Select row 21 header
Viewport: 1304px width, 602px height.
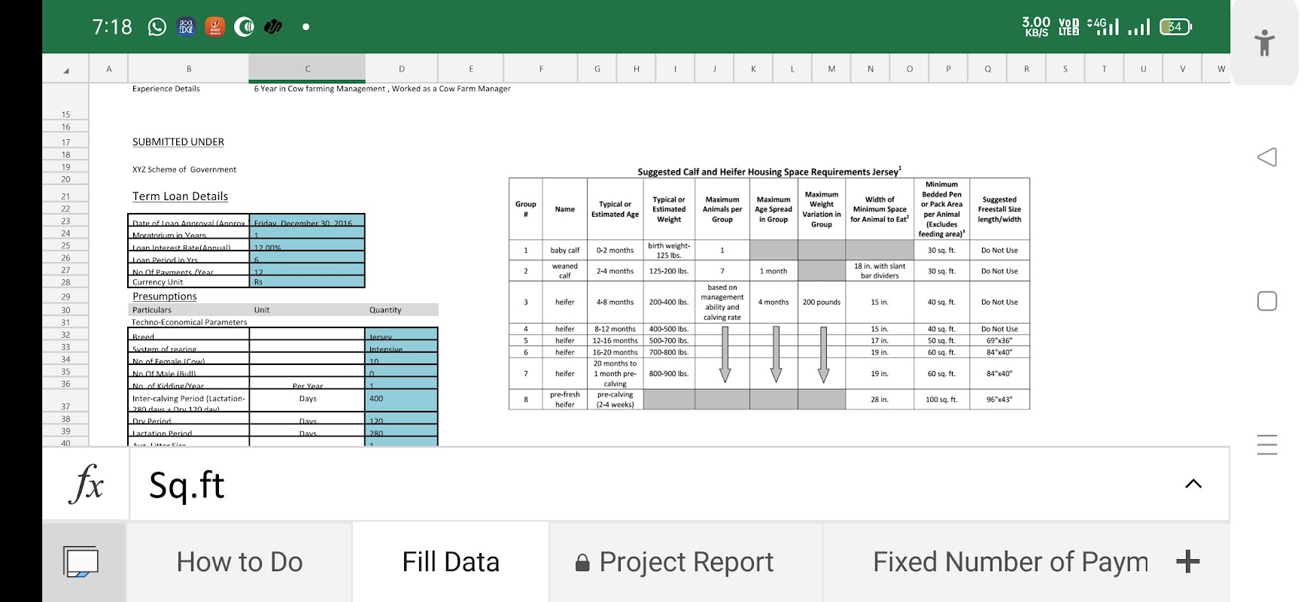click(x=66, y=196)
